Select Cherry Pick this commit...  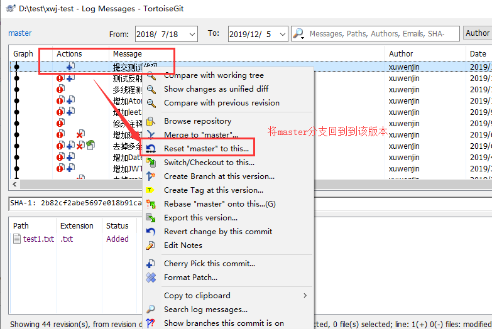tap(210, 264)
